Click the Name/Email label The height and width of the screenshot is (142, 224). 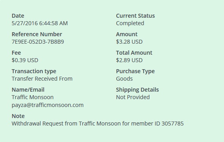[x=28, y=90]
